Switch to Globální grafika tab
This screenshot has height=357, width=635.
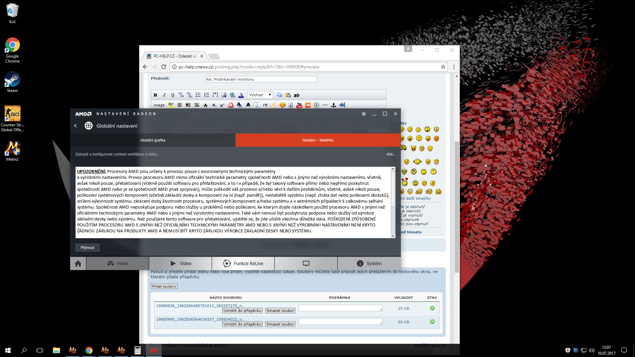coord(153,140)
